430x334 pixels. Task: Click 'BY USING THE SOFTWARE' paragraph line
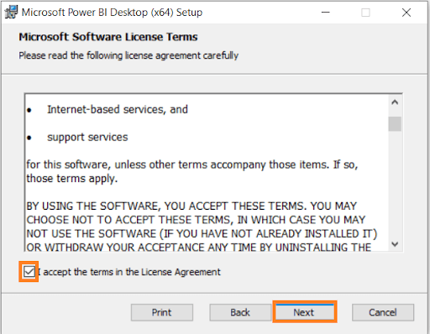tap(191, 206)
